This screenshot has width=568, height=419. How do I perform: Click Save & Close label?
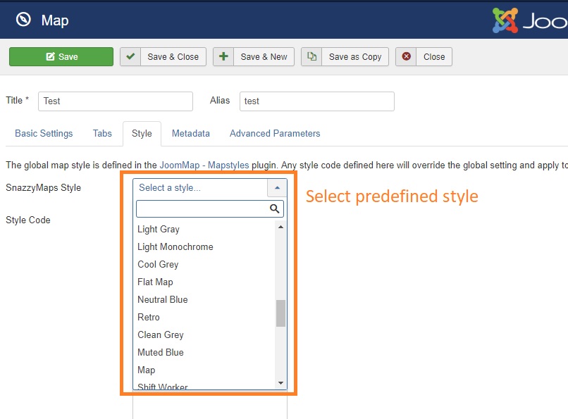[x=173, y=57]
